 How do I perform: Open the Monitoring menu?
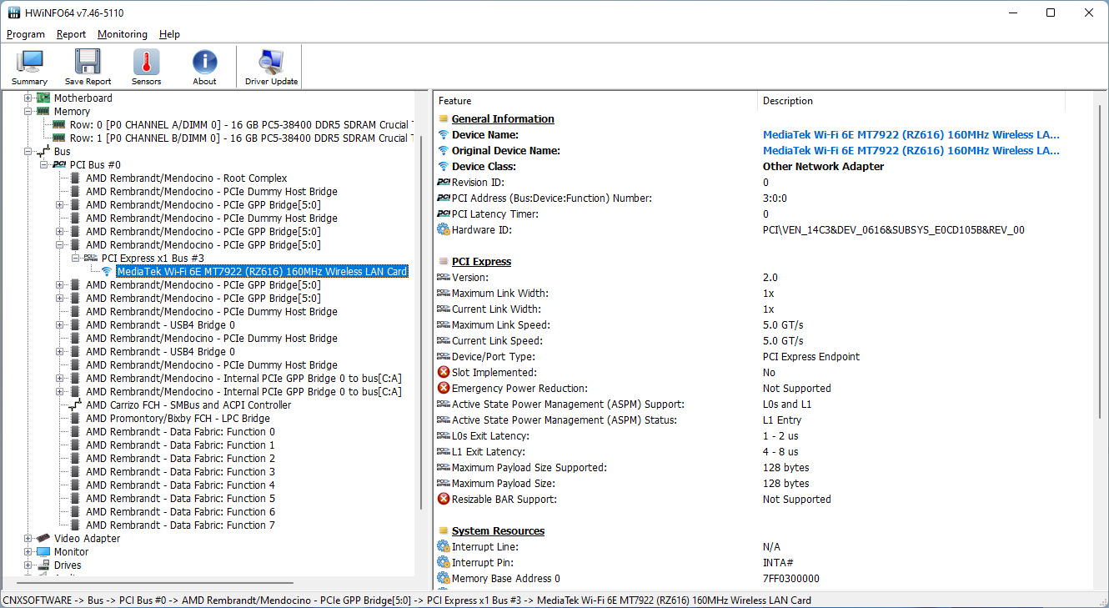[123, 34]
